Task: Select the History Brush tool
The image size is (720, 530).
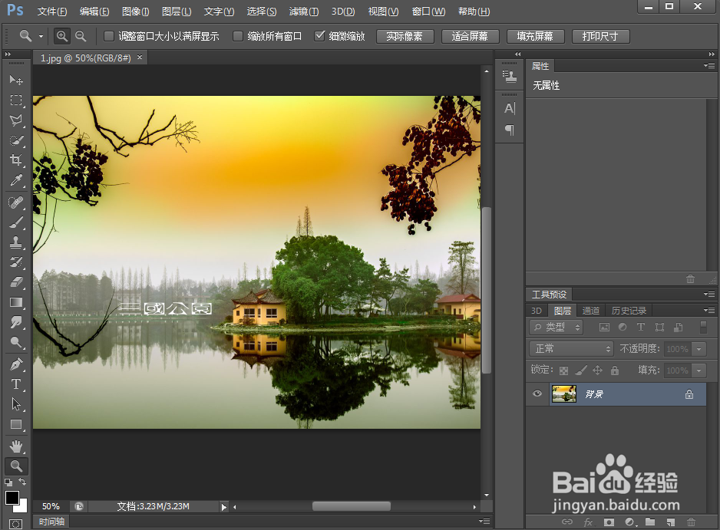Action: (x=16, y=262)
